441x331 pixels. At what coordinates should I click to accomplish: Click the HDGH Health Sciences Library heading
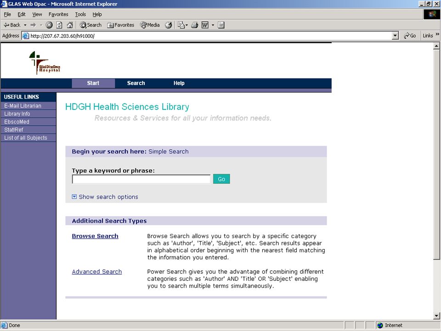point(127,107)
